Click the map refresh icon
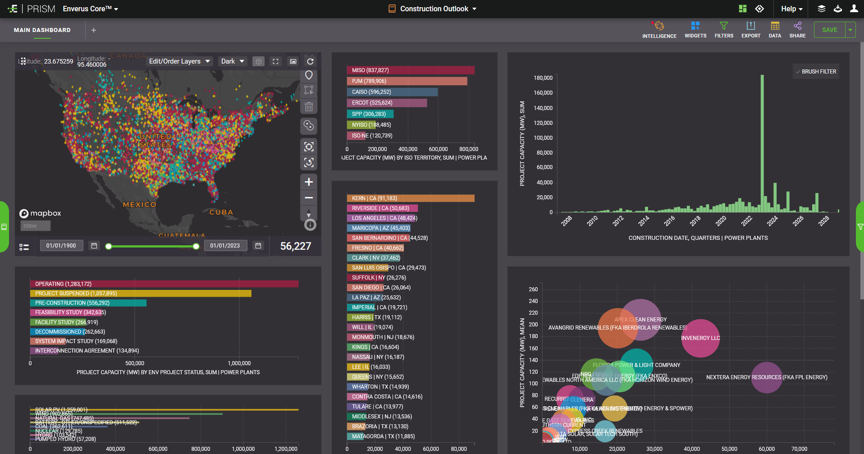 [310, 61]
